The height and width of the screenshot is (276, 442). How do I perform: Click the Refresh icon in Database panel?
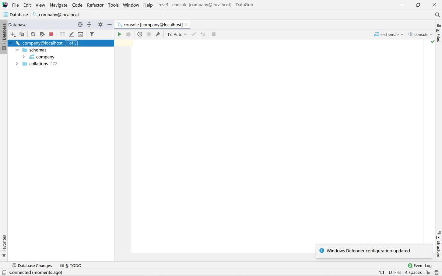pyautogui.click(x=33, y=34)
